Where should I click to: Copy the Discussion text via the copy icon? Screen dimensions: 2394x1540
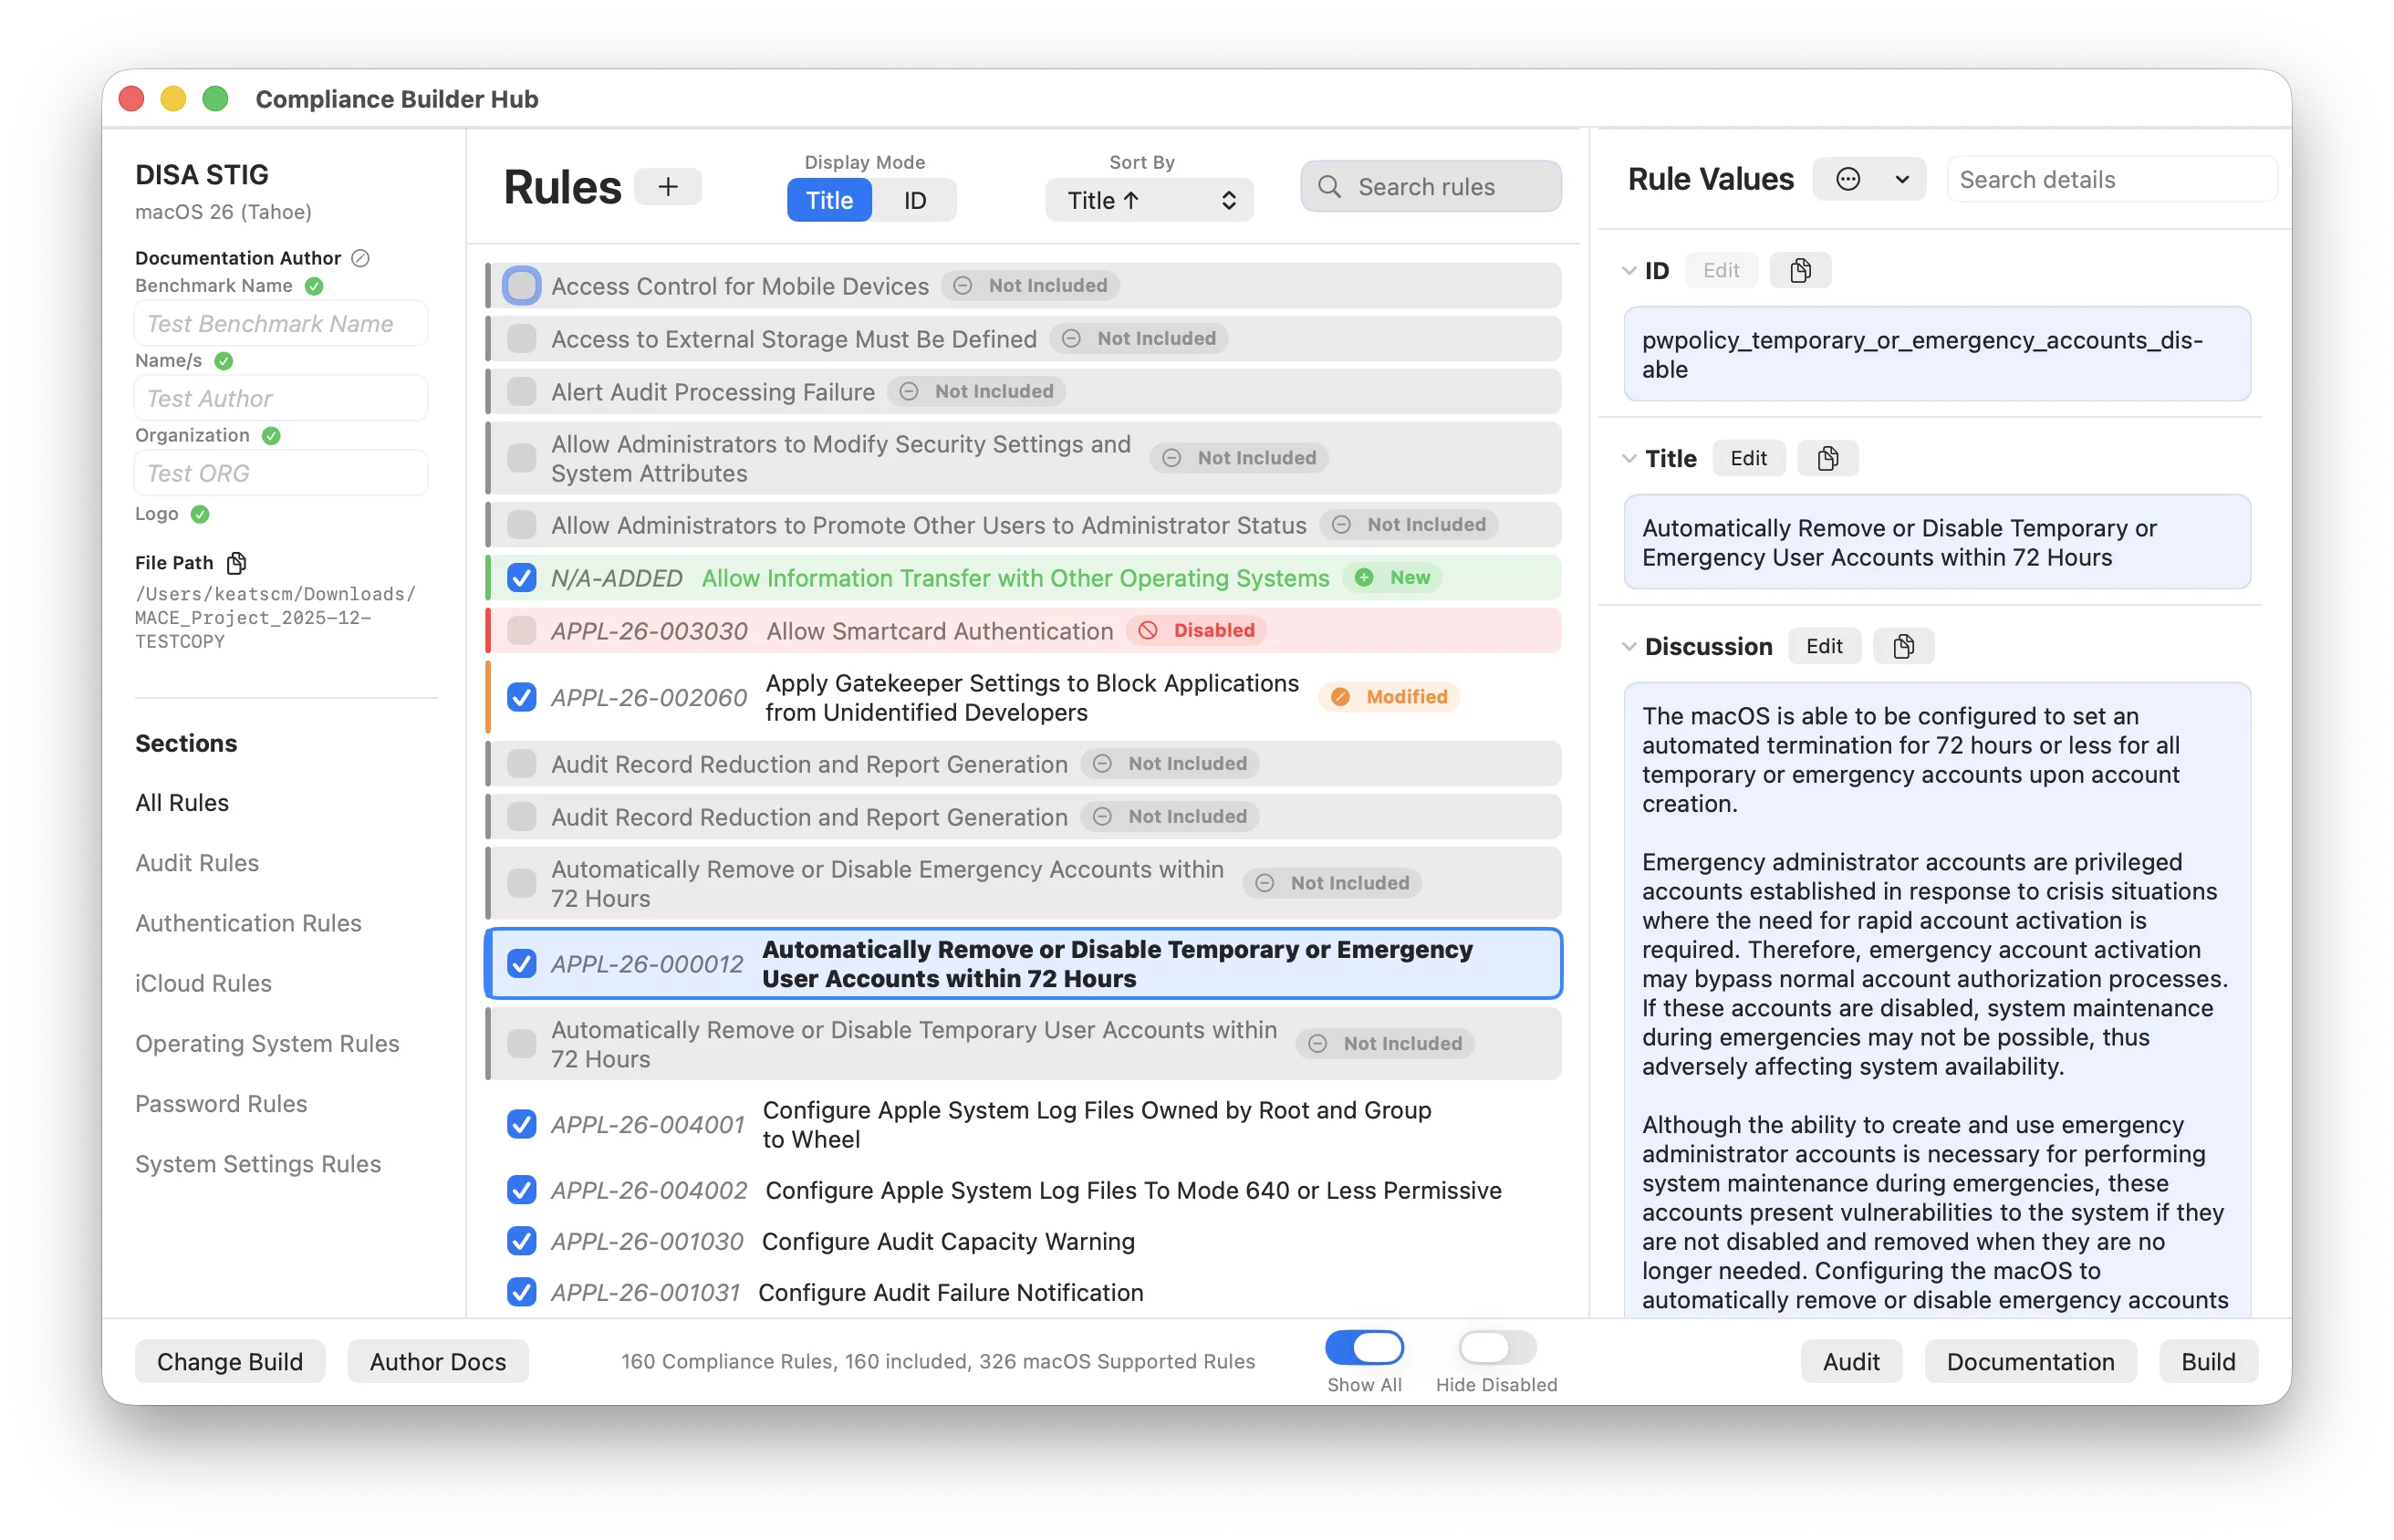click(x=1903, y=646)
